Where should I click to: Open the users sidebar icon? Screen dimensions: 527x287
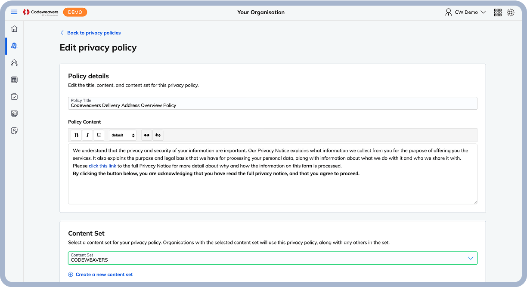pos(14,63)
